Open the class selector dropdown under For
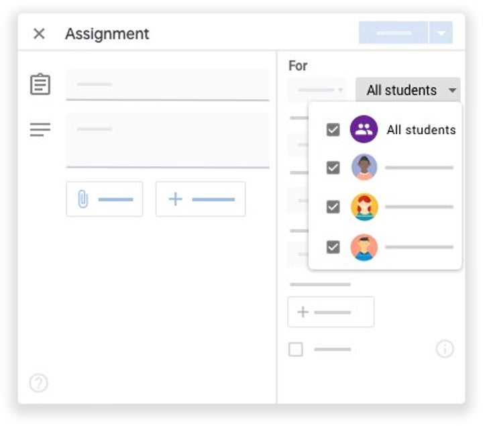This screenshot has height=426, width=483. click(x=318, y=90)
